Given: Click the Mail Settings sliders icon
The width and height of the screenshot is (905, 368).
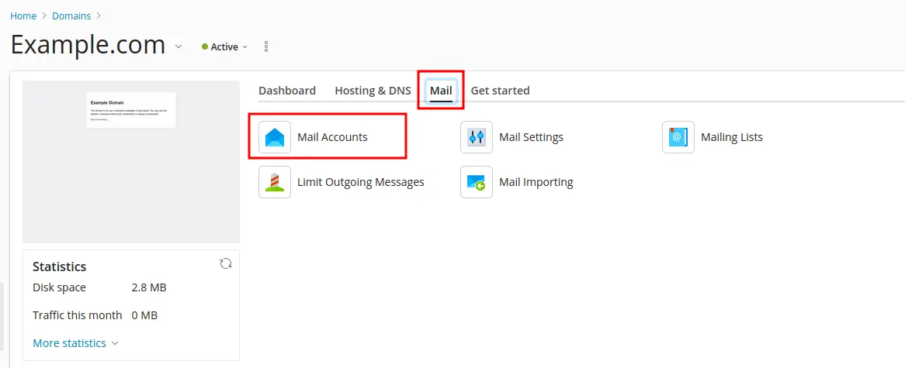Looking at the screenshot, I should (477, 137).
